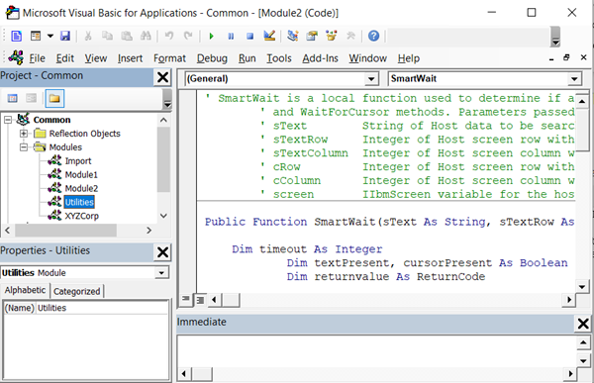The width and height of the screenshot is (594, 383).
Task: Expand the Reflection Objects folder
Action: click(x=24, y=134)
